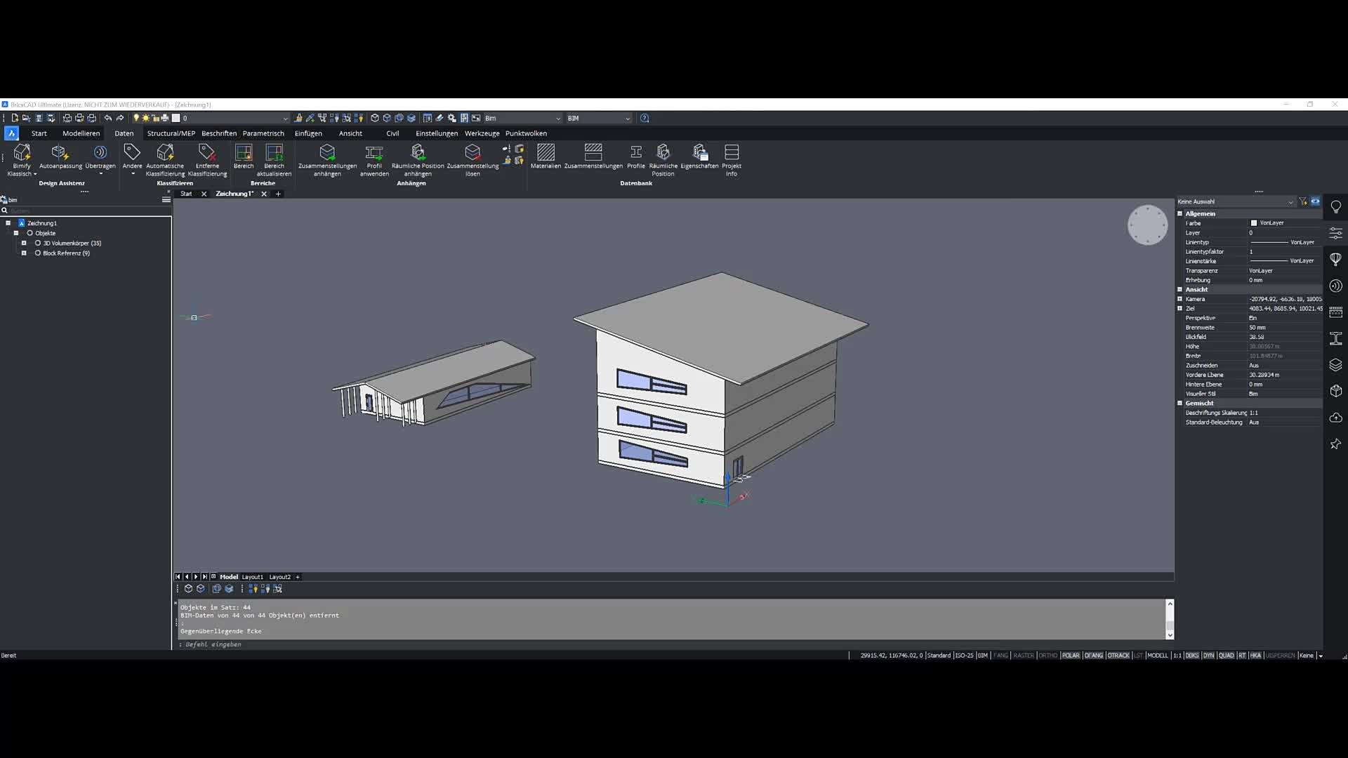Select the Bereich tool
Image resolution: width=1348 pixels, height=758 pixels.
(x=244, y=157)
